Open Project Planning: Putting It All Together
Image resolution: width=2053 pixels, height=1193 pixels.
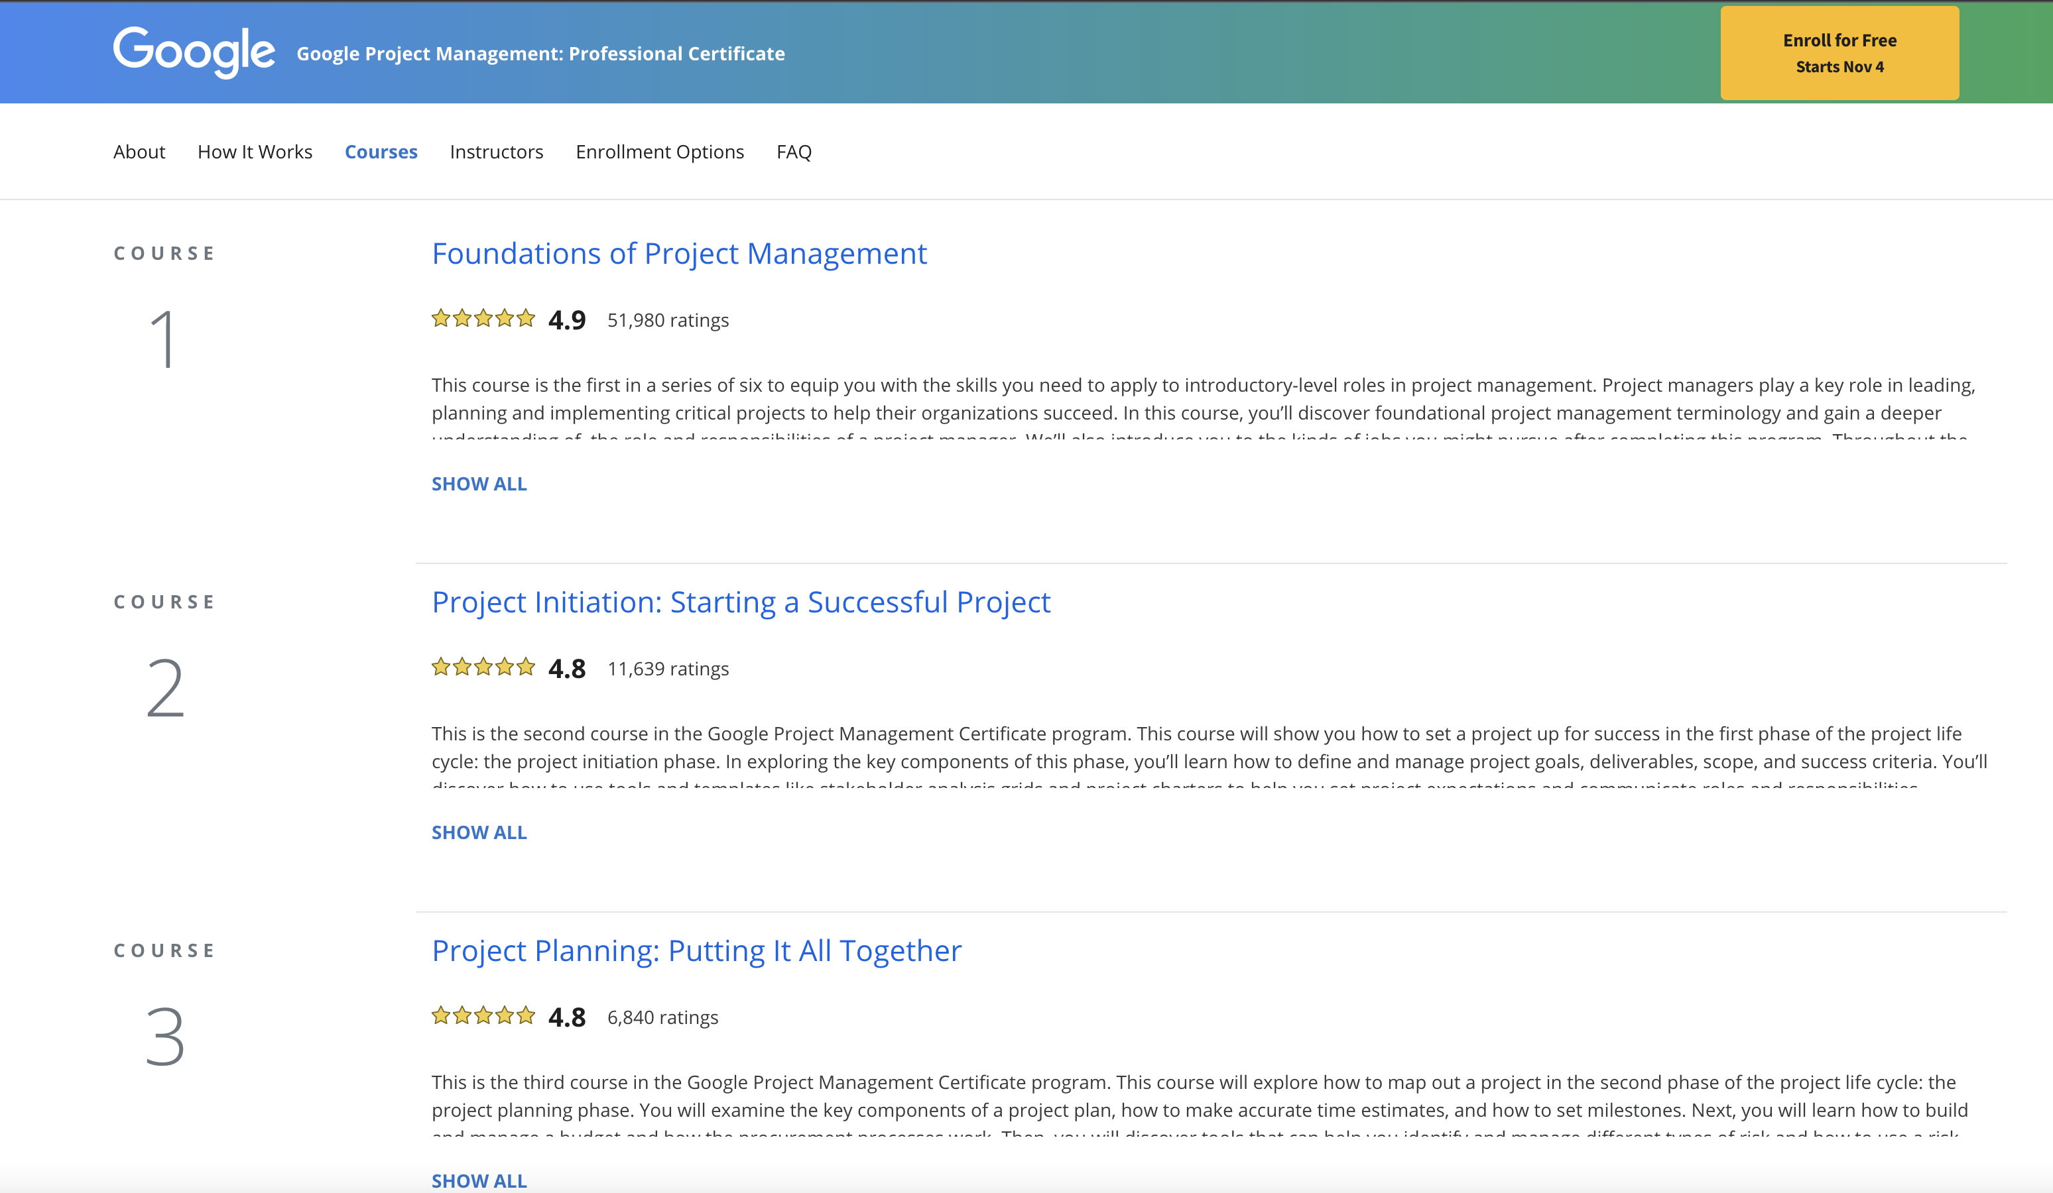click(x=696, y=950)
